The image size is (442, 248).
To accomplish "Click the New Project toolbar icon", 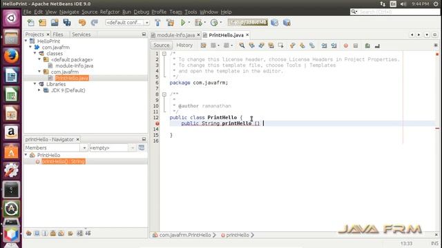I will [x=43, y=23].
